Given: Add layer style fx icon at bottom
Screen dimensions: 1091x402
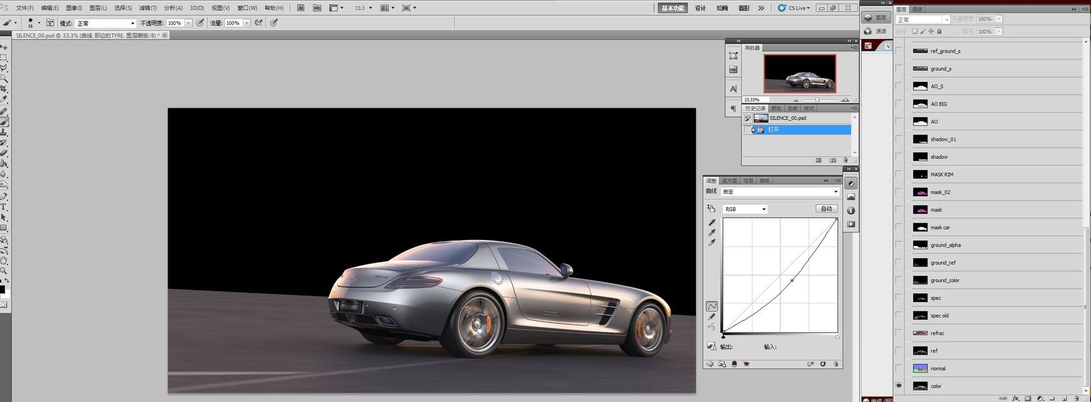Looking at the screenshot, I should click(1016, 398).
